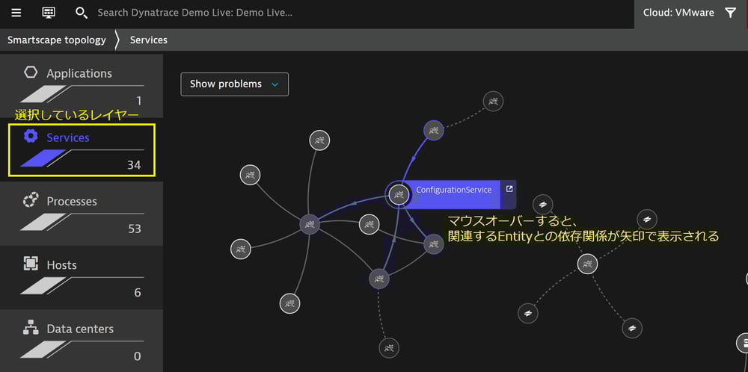Open the Cloud: VMware filter selector
Image resolution: width=748 pixels, height=372 pixels.
[x=678, y=13]
